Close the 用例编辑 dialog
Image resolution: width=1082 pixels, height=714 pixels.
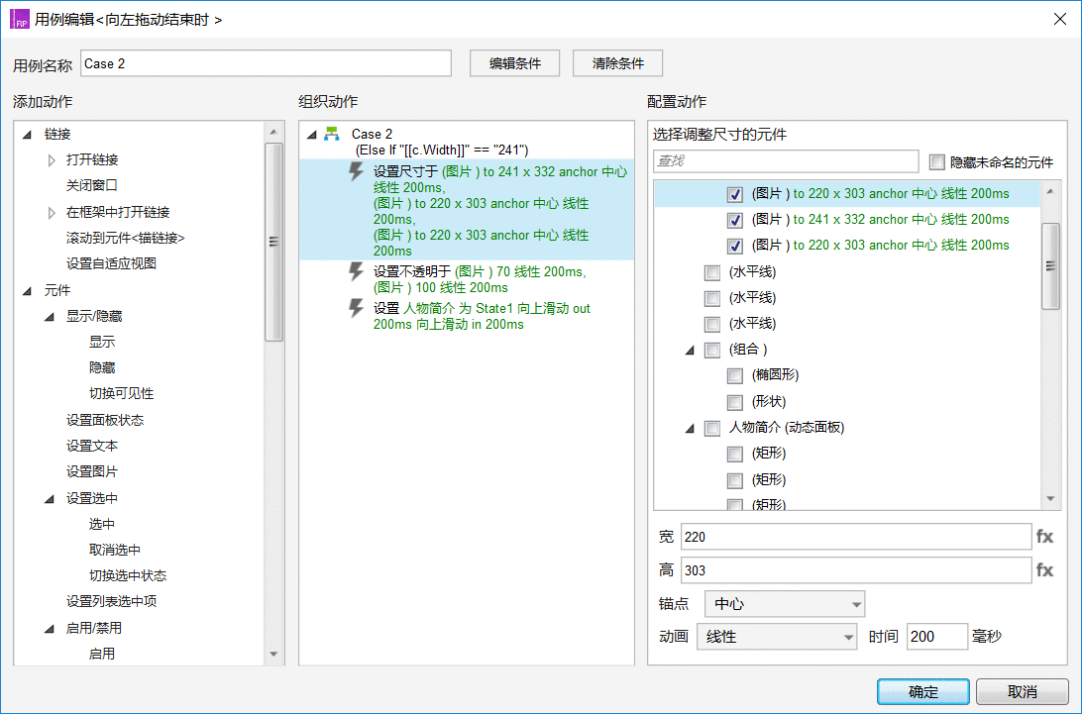(1060, 20)
